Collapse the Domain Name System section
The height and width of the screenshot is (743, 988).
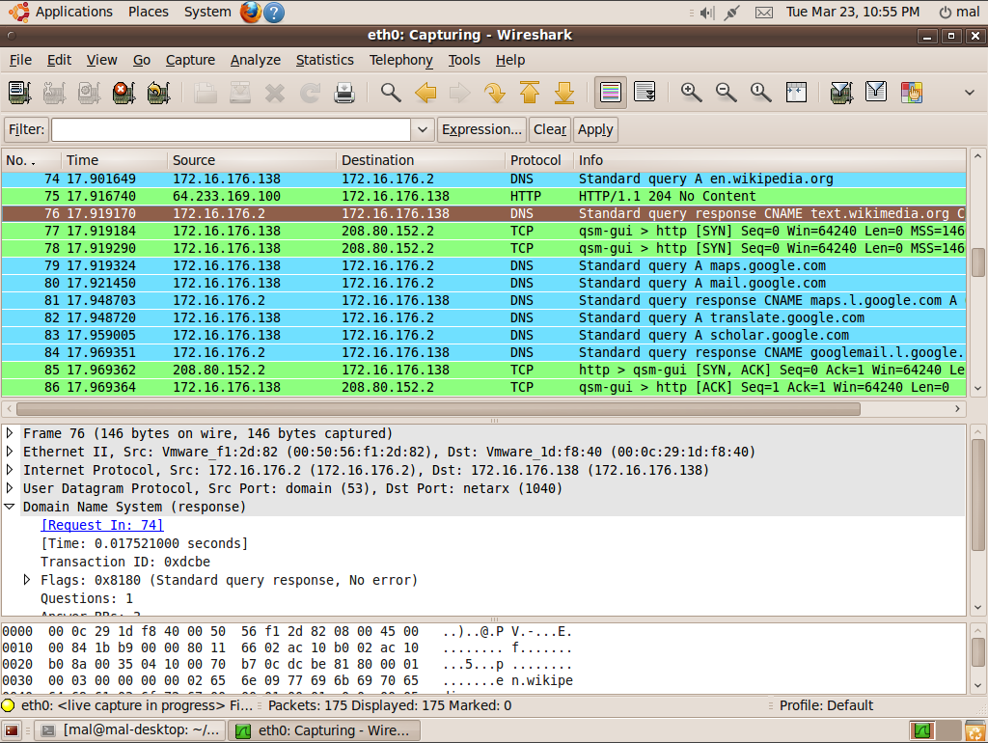pyautogui.click(x=10, y=507)
